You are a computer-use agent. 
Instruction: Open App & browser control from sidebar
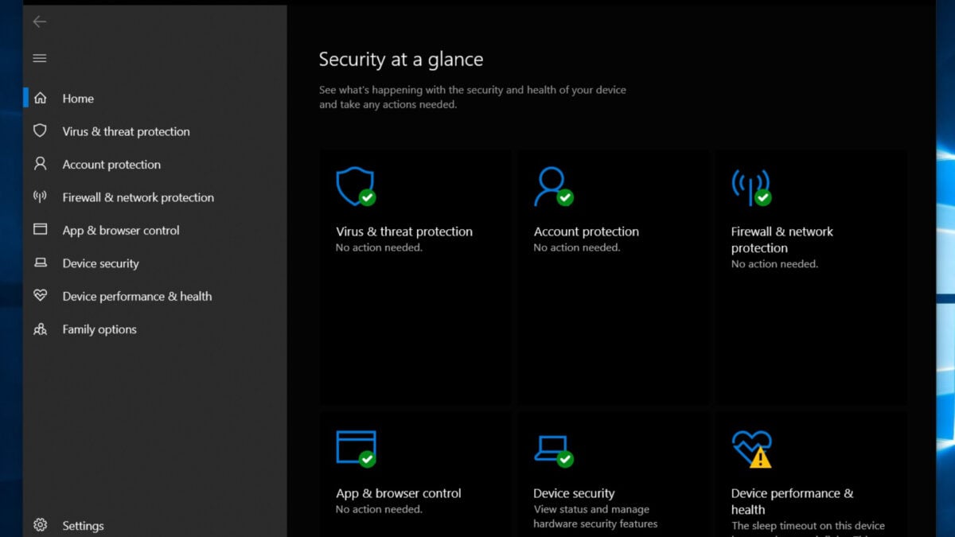coord(121,231)
